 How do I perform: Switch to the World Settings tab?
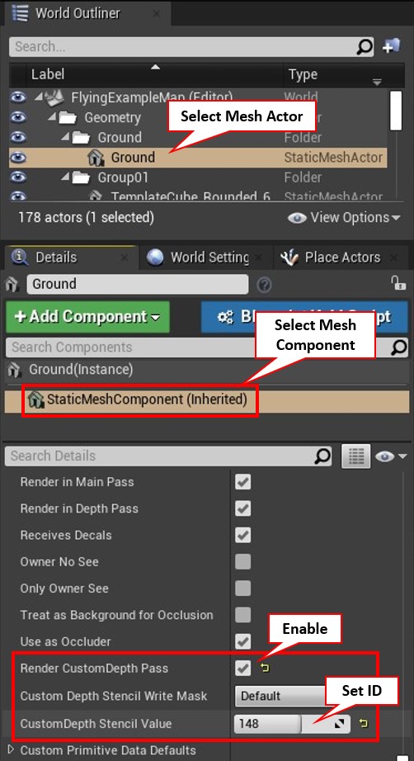pos(203,258)
